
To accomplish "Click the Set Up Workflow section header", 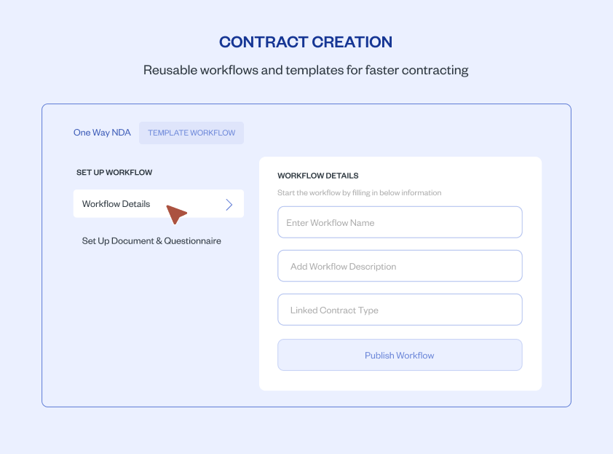I will [x=114, y=172].
